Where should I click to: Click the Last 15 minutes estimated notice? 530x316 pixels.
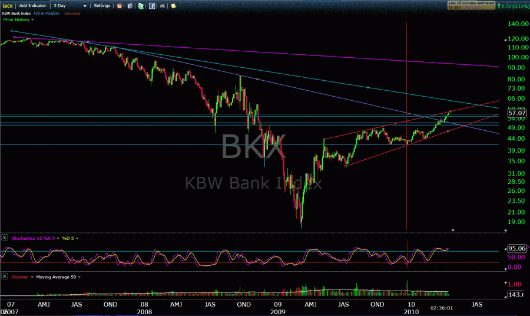coord(471,5)
